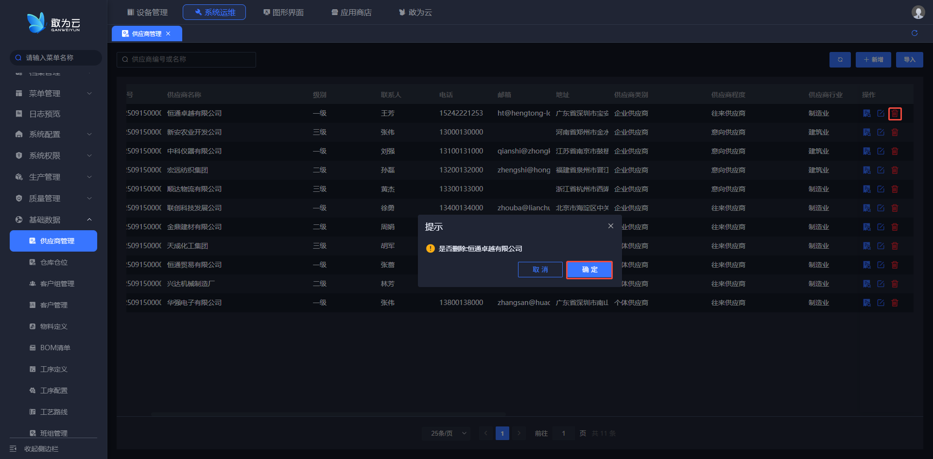Click detail view icon for 中科仪器有限公司 row
Screen dimensions: 933x459
[x=866, y=151]
